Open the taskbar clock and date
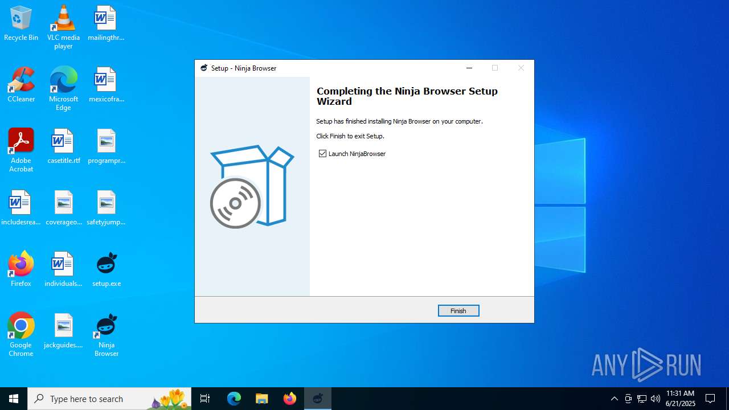Screen dimensions: 729x410 pos(681,399)
